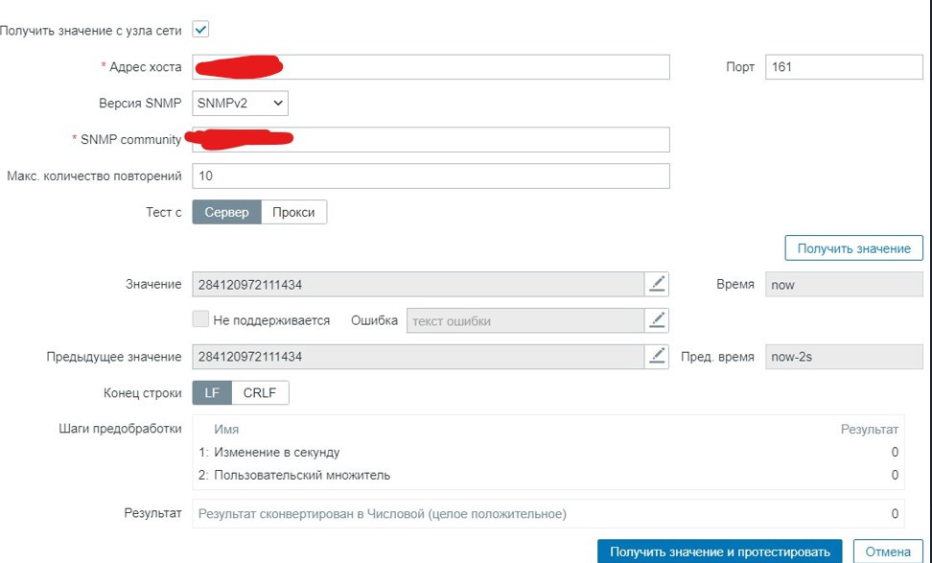
Task: Edit the Макс. количество повторений field
Action: (431, 176)
